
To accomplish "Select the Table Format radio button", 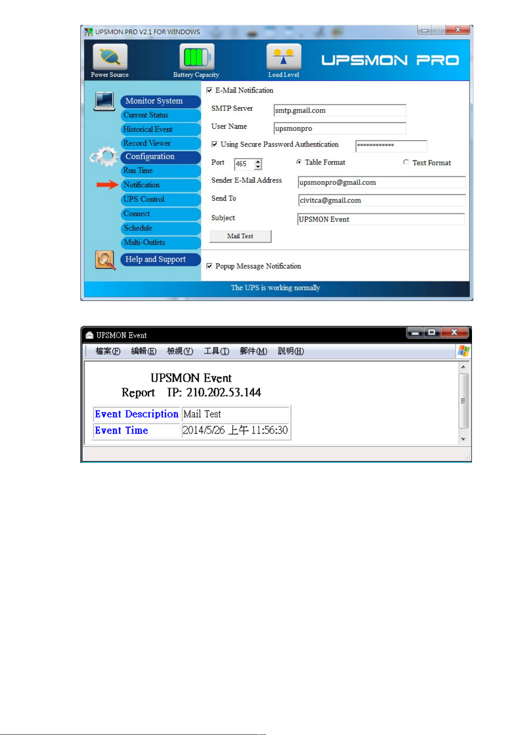I will pyautogui.click(x=299, y=162).
